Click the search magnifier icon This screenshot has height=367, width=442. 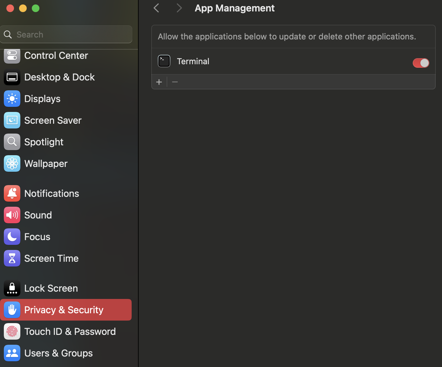[x=8, y=34]
